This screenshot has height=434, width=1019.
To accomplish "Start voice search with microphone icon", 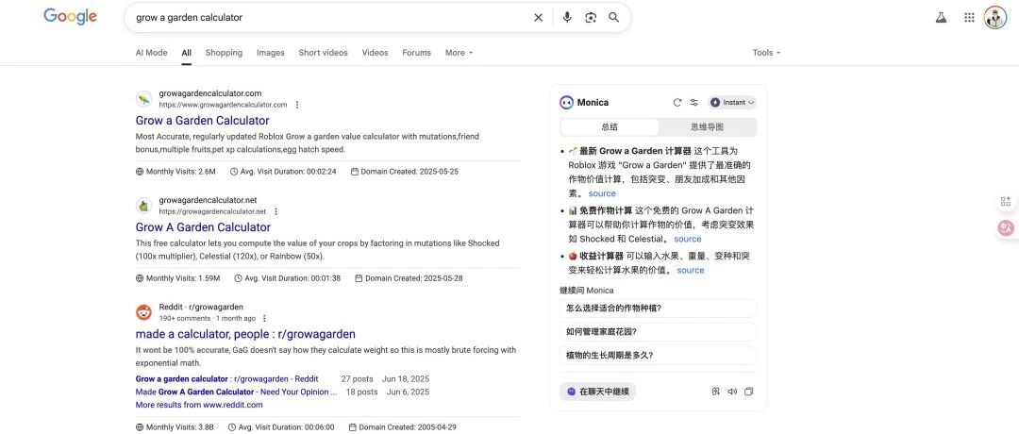I will pyautogui.click(x=567, y=18).
